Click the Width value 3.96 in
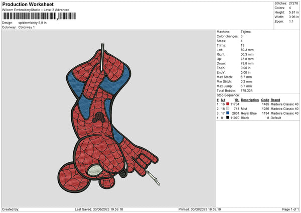The height and width of the screenshot is (213, 301). (293, 17)
